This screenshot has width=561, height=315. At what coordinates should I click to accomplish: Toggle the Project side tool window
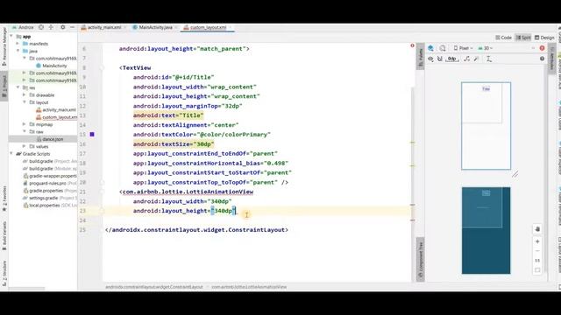[4, 87]
